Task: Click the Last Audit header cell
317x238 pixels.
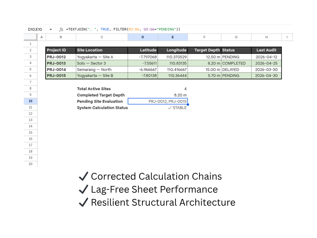Action: point(267,50)
